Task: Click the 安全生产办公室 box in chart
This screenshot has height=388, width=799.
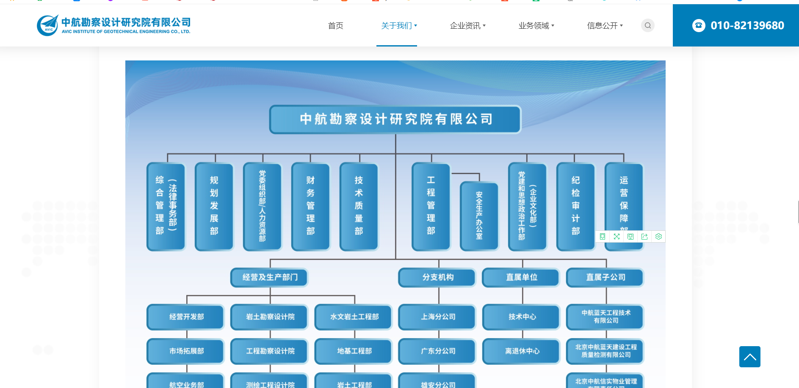Action: [x=479, y=216]
